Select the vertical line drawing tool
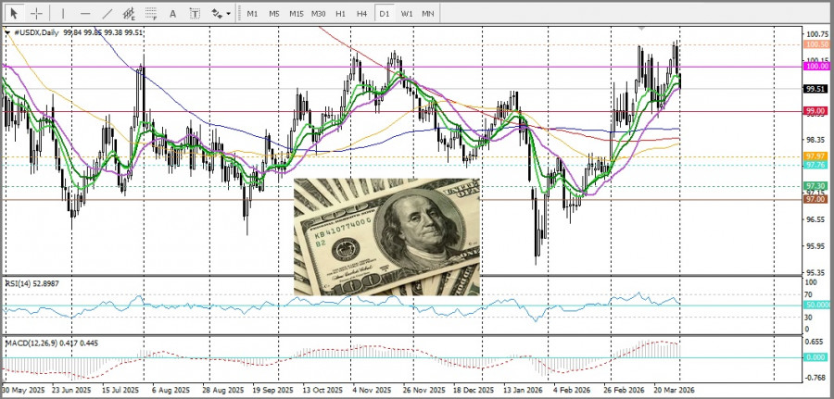The width and height of the screenshot is (834, 399). pos(63,13)
